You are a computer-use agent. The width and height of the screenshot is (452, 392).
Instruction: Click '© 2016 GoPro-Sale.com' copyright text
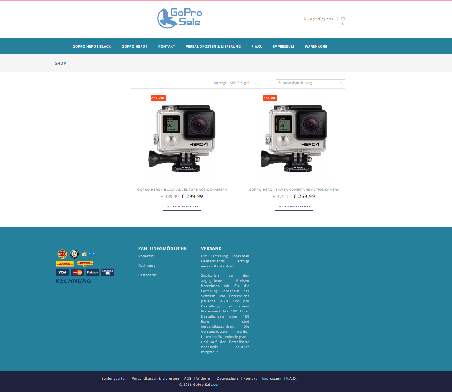pyautogui.click(x=200, y=385)
